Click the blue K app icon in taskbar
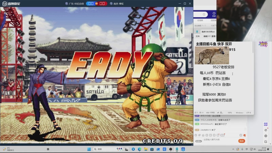This screenshot has height=153, width=272. 165,149
